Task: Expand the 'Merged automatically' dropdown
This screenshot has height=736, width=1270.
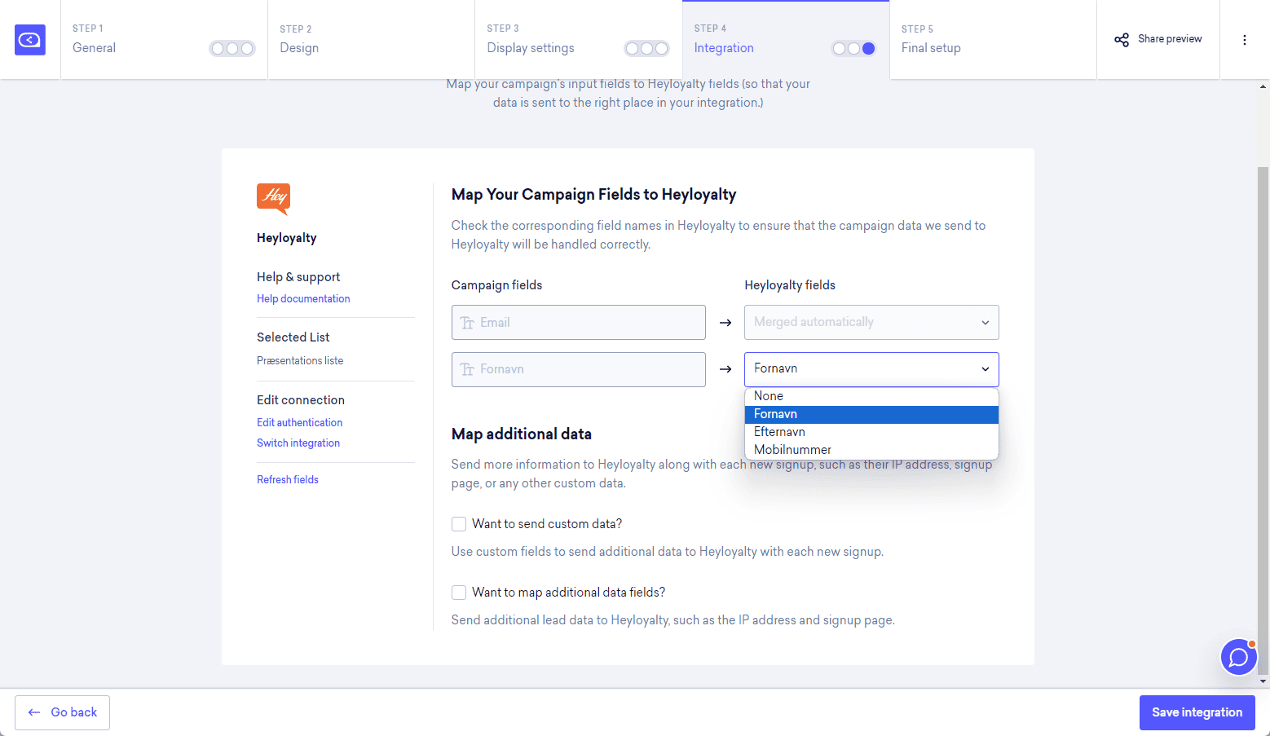Action: click(x=871, y=323)
